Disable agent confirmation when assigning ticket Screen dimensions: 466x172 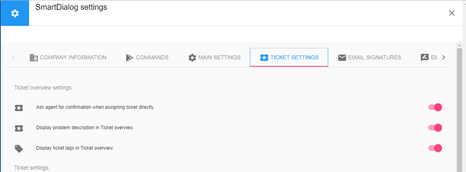(435, 107)
